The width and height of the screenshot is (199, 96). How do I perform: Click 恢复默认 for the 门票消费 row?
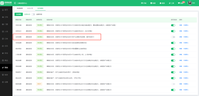(186, 90)
